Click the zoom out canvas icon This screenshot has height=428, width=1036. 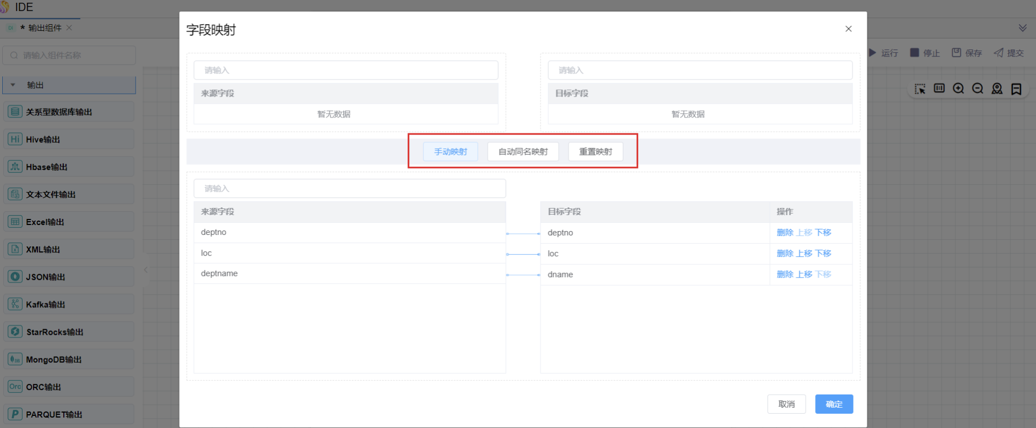coord(978,88)
